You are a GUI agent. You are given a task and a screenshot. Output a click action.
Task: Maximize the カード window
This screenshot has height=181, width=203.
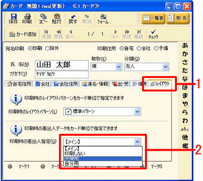point(178,7)
